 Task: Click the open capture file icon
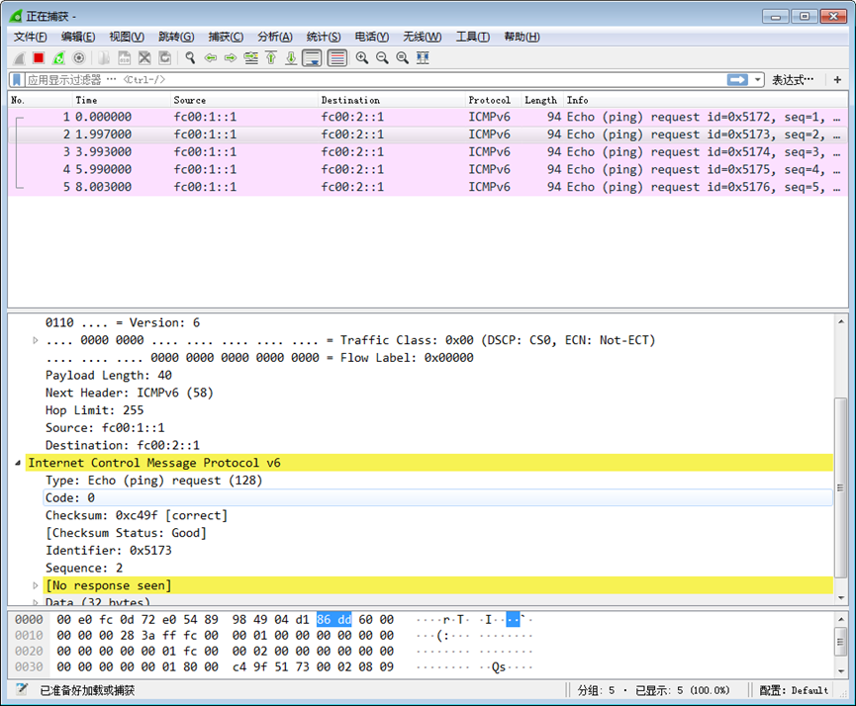click(104, 57)
